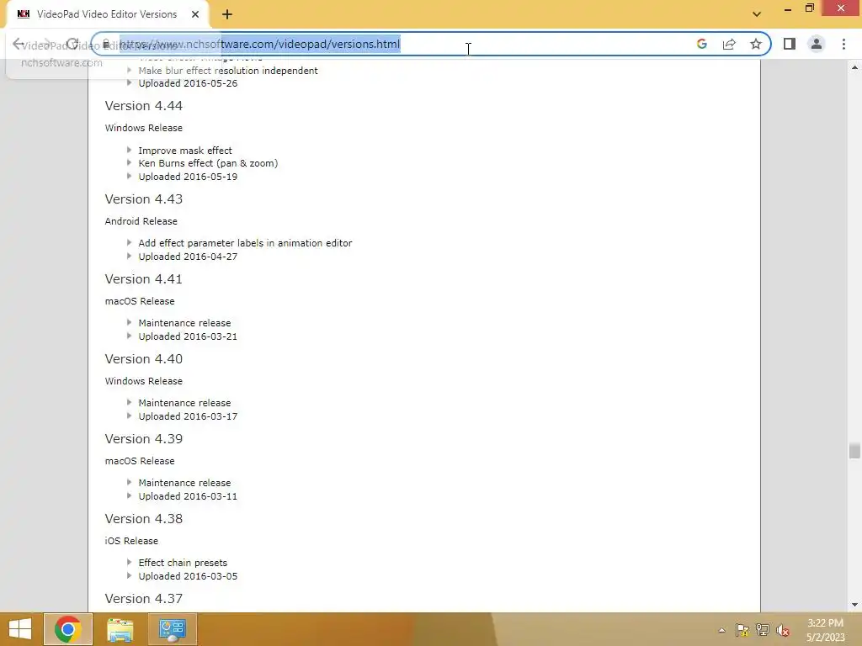Click scrollbar down arrow
This screenshot has height=646, width=862.
854,605
